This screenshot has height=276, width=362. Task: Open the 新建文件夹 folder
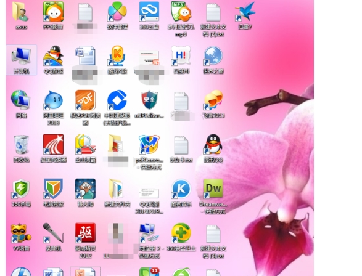[117, 193]
